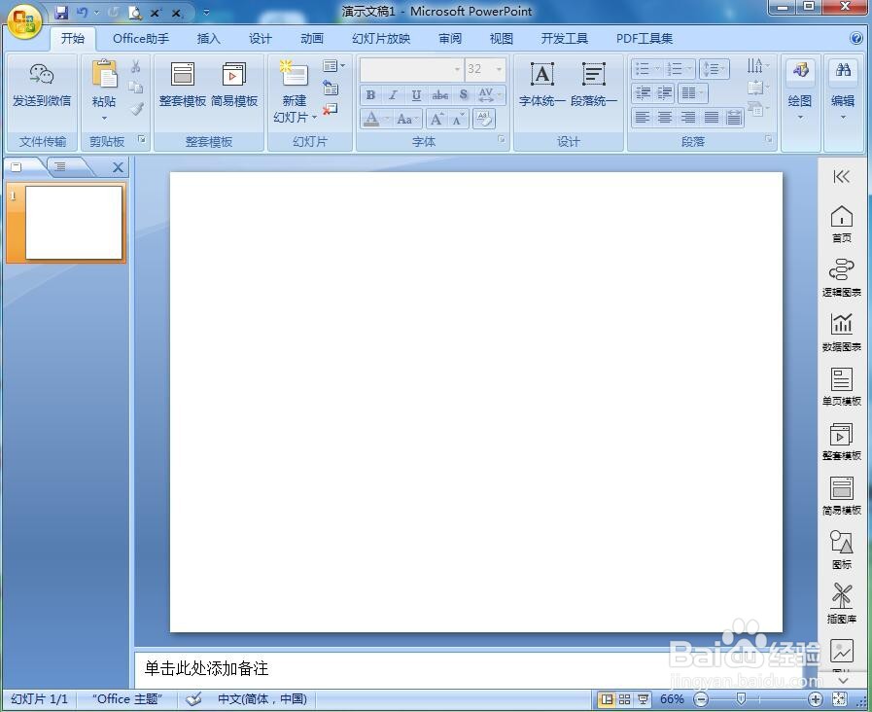The image size is (872, 712).
Task: Open the line spacing dropdown
Action: point(715,68)
